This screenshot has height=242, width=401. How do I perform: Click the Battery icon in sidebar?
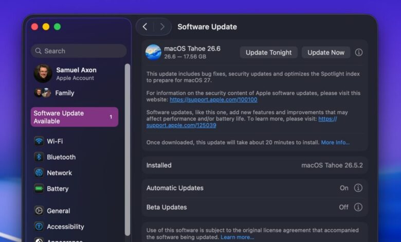pos(39,189)
